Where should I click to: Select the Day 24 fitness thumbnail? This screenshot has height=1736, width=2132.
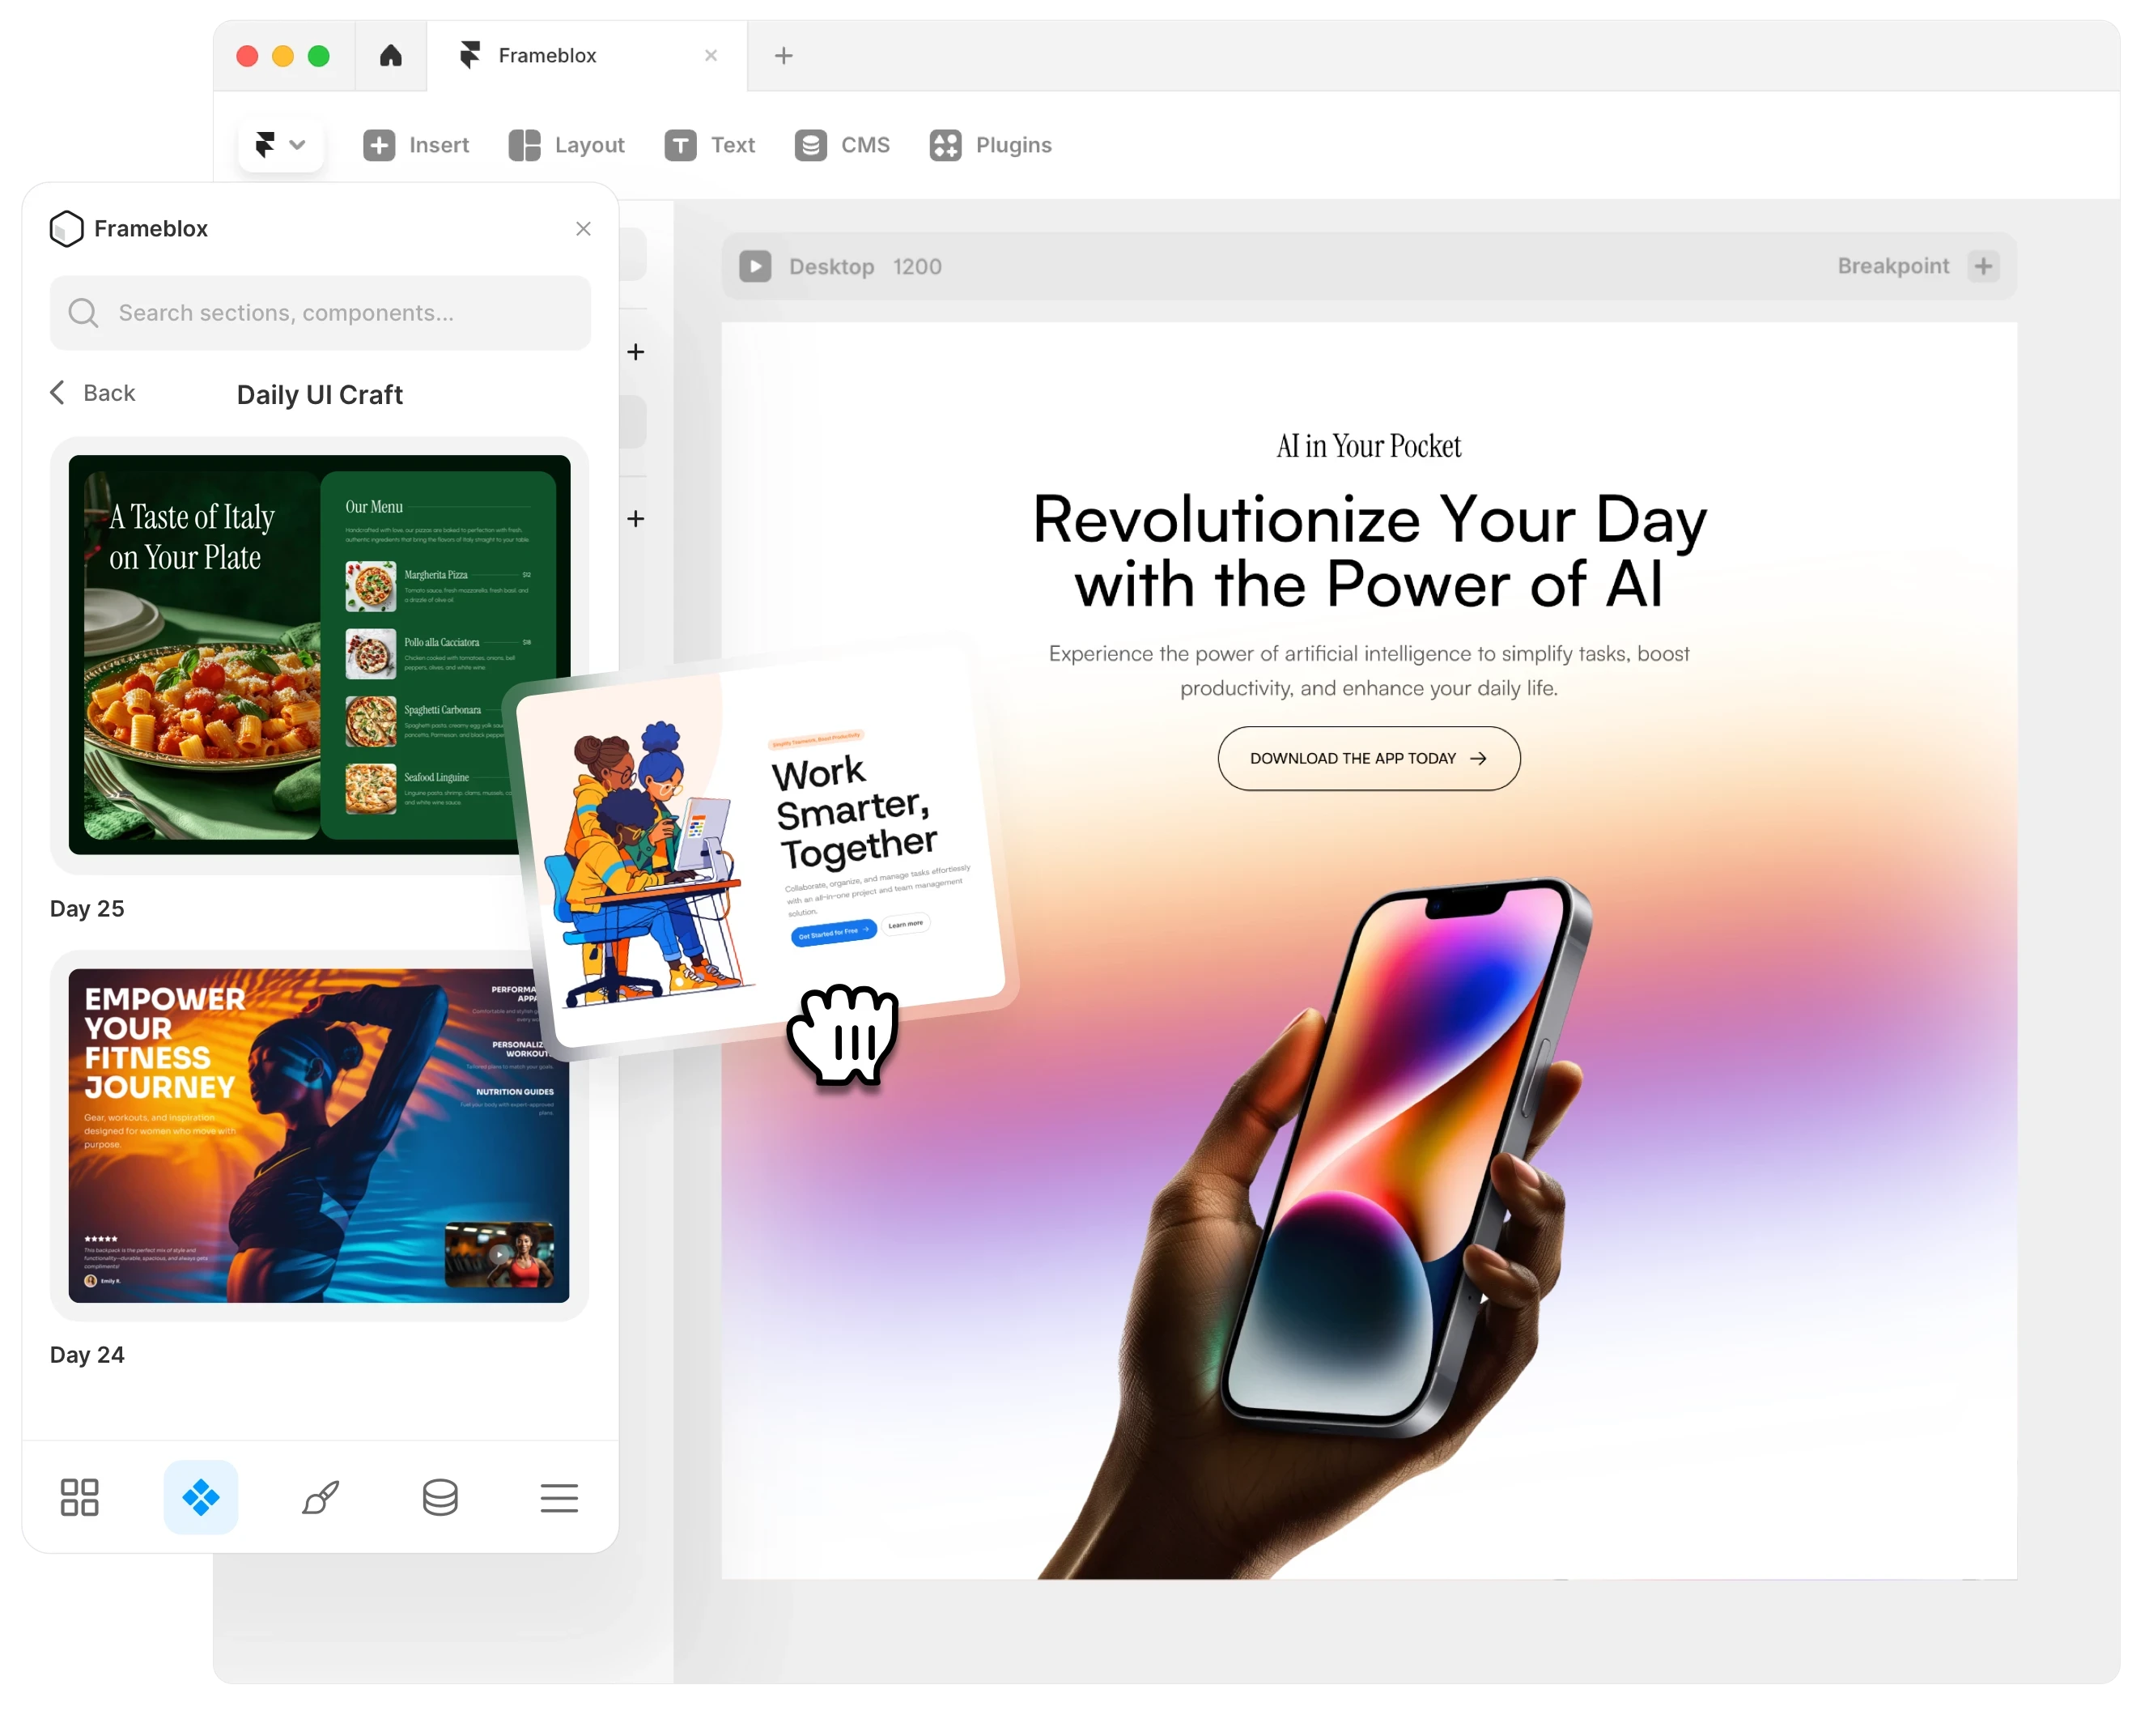319,1135
